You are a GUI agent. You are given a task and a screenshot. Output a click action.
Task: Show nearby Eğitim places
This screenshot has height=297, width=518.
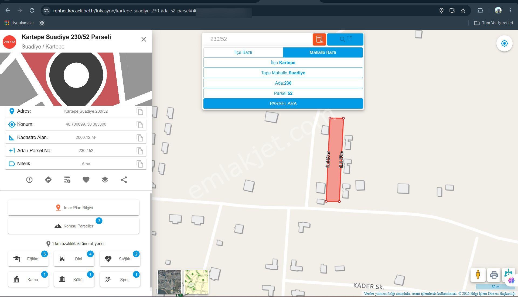point(28,259)
